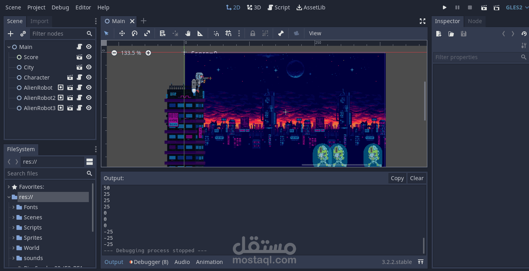Toggle visibility of AlienRobot2 node
The height and width of the screenshot is (271, 529).
89,98
